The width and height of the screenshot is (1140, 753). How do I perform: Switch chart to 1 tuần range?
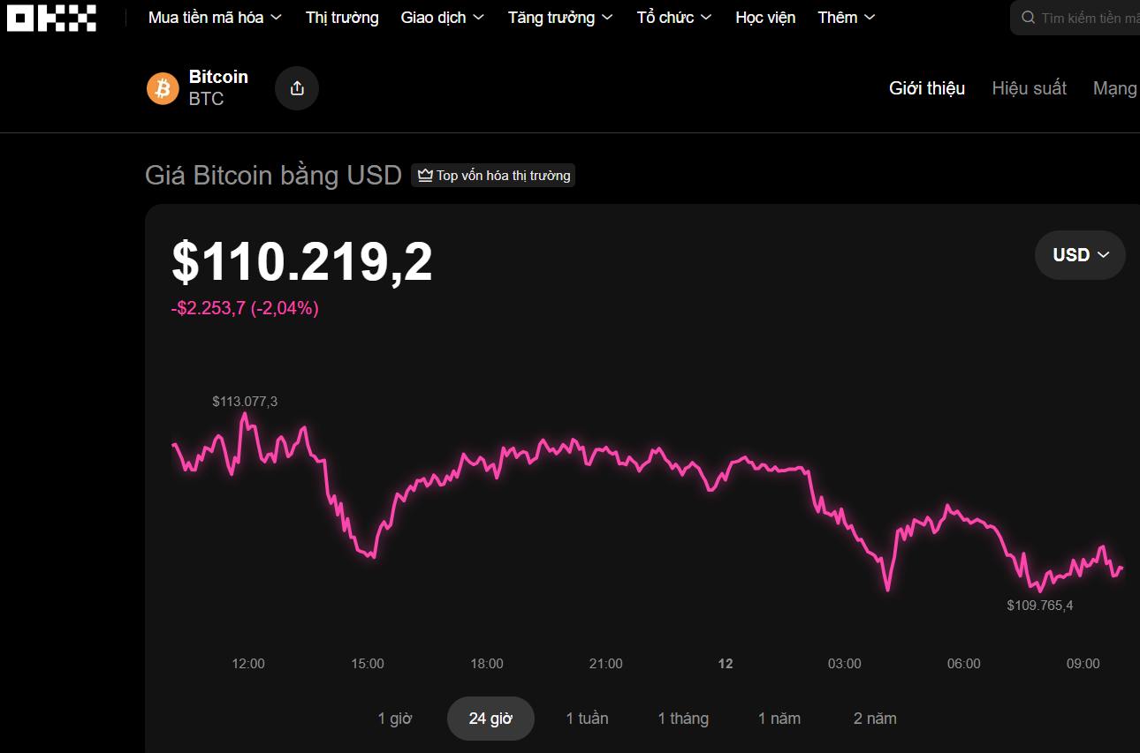(x=587, y=719)
